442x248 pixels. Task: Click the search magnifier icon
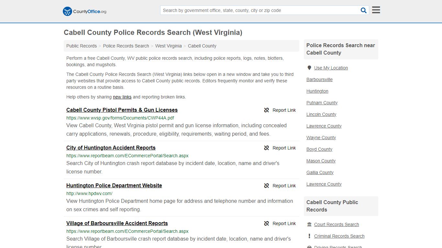tap(364, 10)
